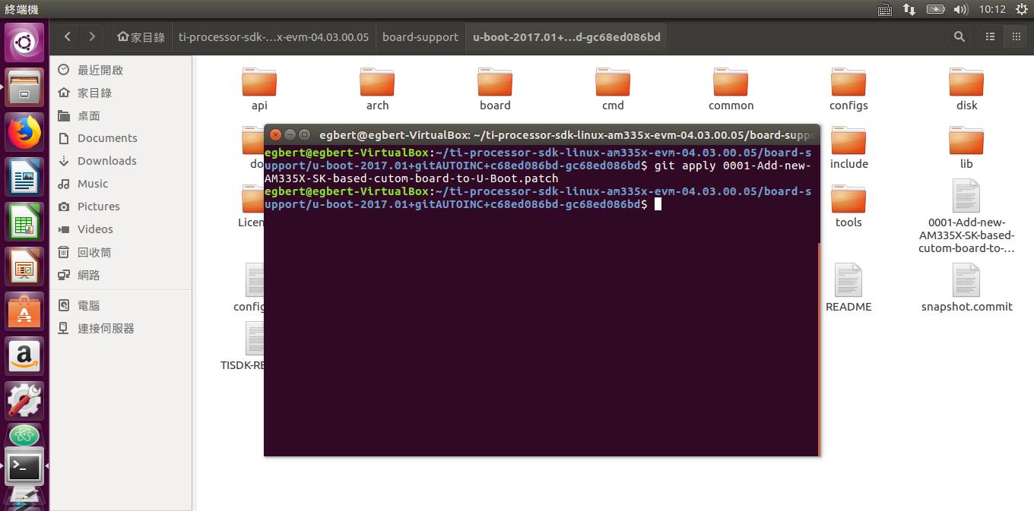Viewport: 1034px width, 511px height.
Task: Open Amazon launcher icon
Action: click(x=25, y=355)
